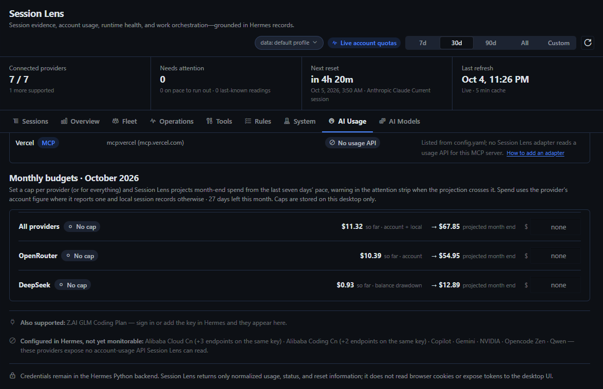Click the Tools tab icon
The width and height of the screenshot is (603, 389).
click(209, 121)
